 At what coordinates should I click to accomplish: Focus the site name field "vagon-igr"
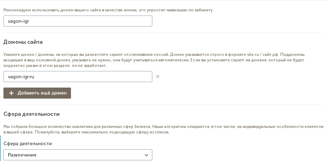pos(78,21)
